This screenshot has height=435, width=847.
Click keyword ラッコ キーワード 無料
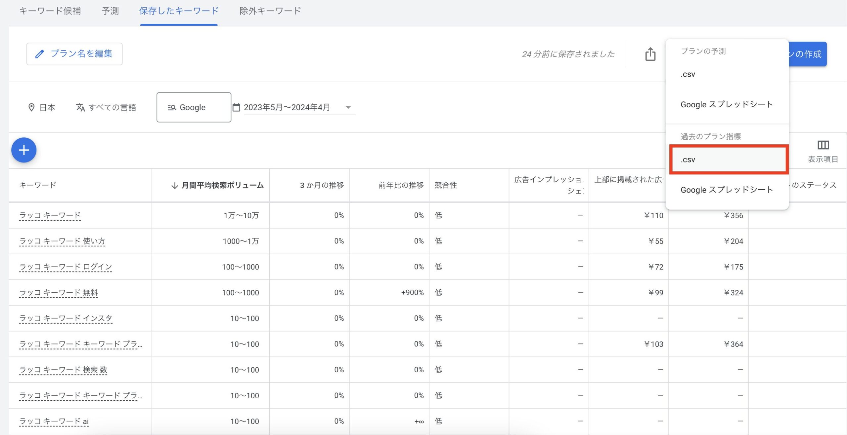pyautogui.click(x=58, y=293)
